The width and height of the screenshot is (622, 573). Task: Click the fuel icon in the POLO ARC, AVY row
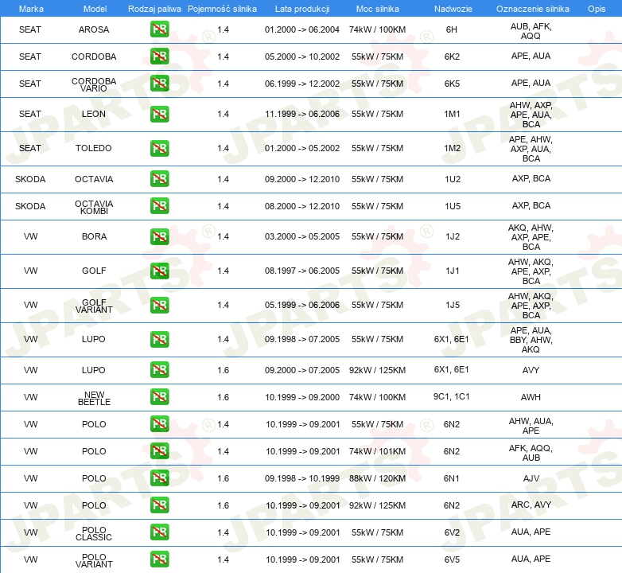tap(159, 505)
